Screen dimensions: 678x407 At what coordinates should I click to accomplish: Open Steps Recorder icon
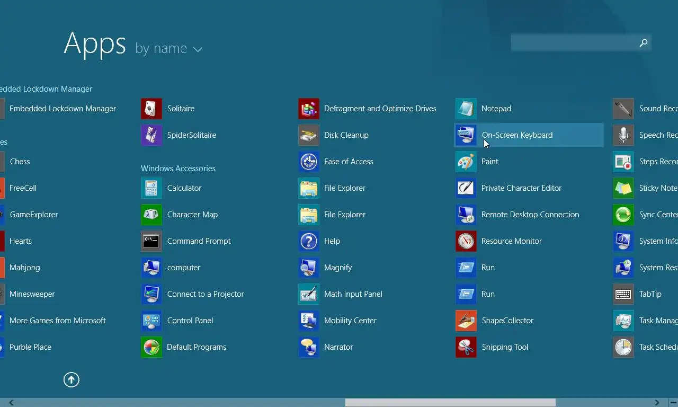(x=623, y=162)
